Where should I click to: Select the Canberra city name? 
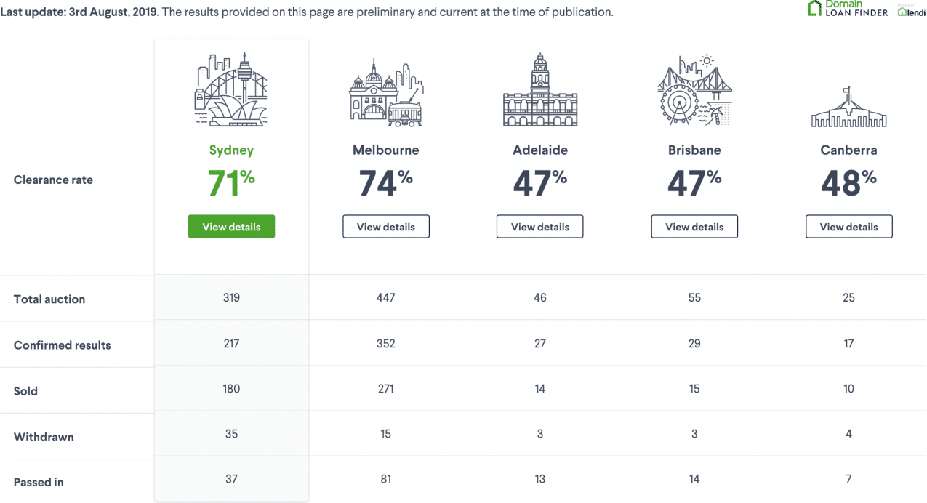tap(848, 150)
